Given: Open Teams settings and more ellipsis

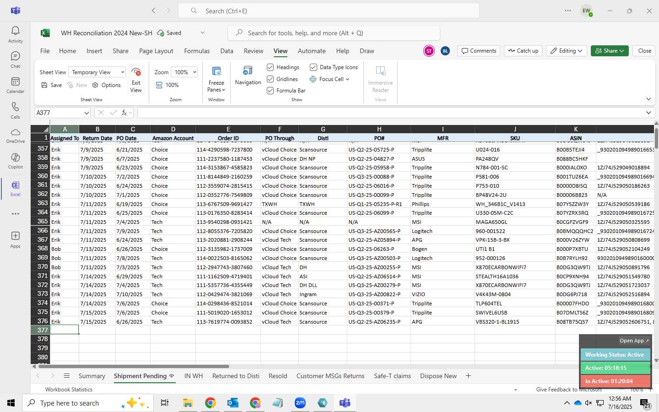Looking at the screenshot, I should [x=567, y=11].
